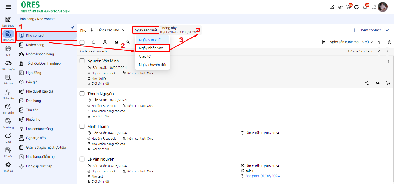Expand the Tất cả các kho dropdown
The height and width of the screenshot is (185, 394).
tap(108, 30)
